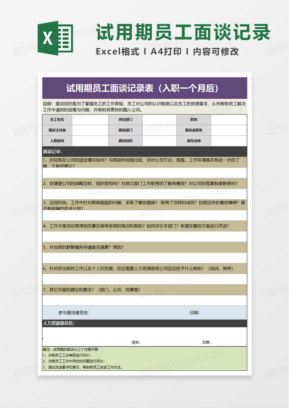Click the 日期 label in the summary area
The image size is (289, 408).
click(207, 342)
